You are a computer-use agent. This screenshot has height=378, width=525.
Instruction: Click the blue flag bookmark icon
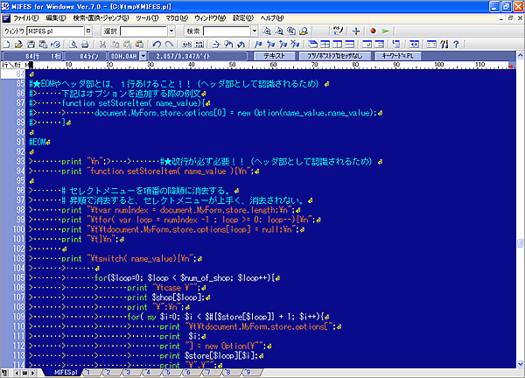[258, 45]
